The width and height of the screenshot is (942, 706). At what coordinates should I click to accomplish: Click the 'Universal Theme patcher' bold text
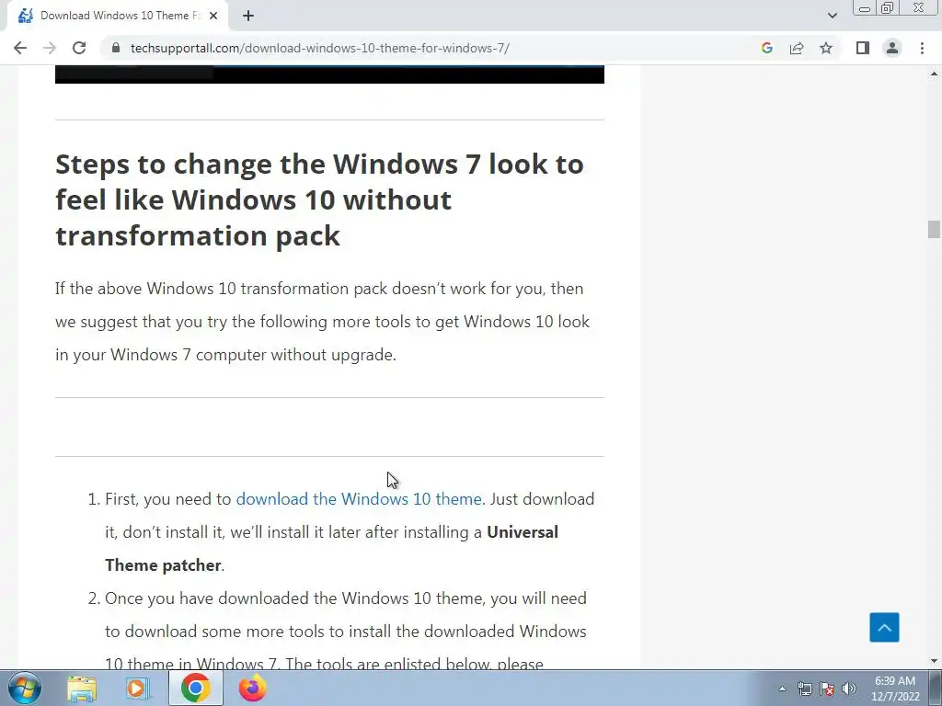331,549
